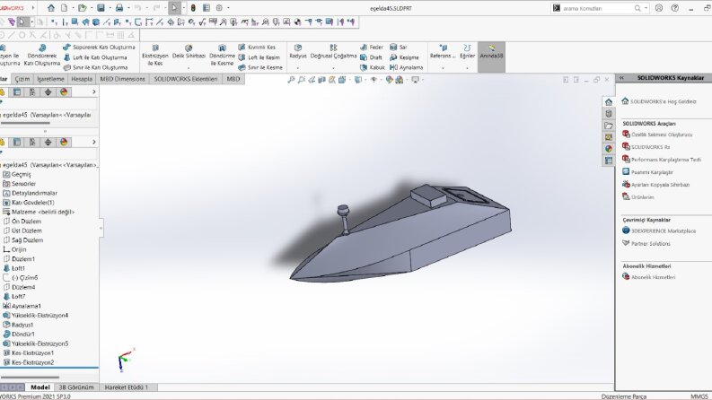Click the Home icon in the top toolbar
Image resolution: width=712 pixels, height=400 pixels.
point(51,8)
